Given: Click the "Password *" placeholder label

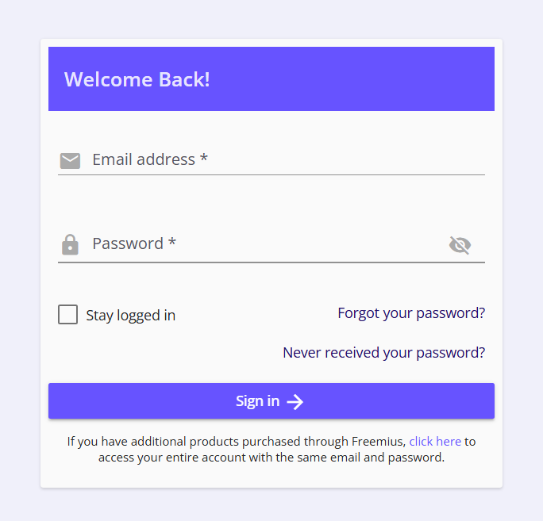Looking at the screenshot, I should pos(134,243).
